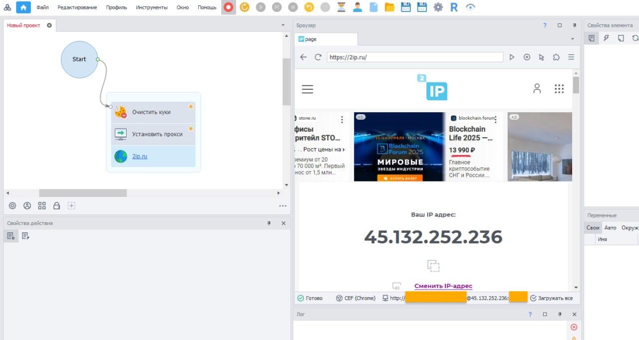
Task: Open project with yellow folder icon
Action: tap(389, 7)
